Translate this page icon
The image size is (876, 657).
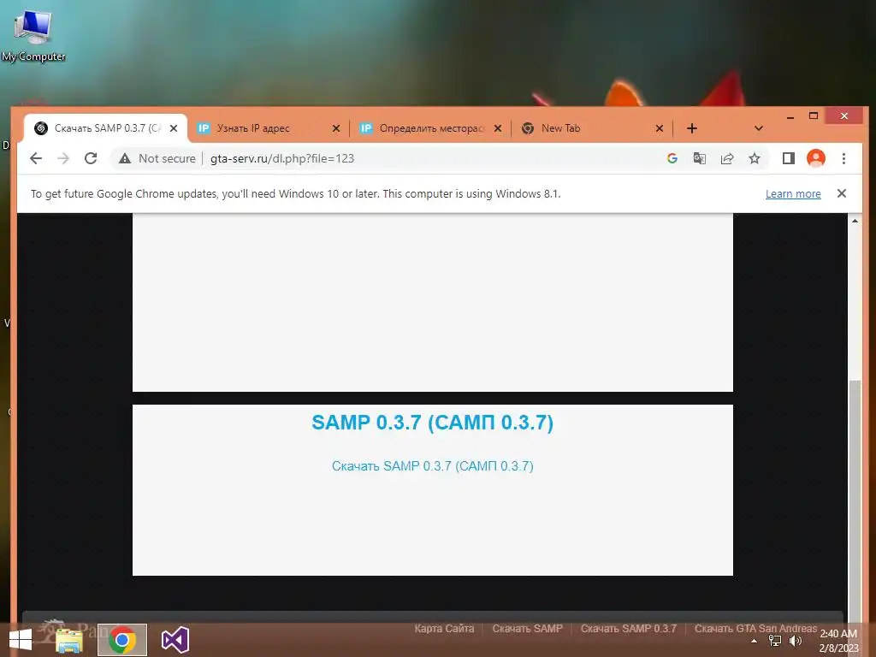(700, 158)
